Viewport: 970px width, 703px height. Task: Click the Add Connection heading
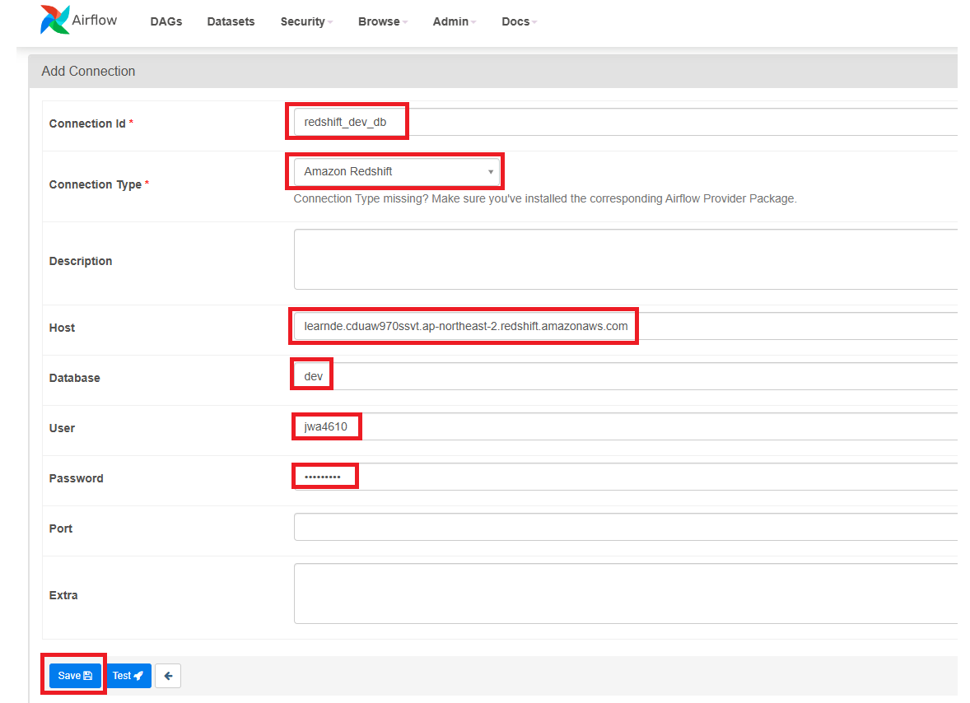[88, 71]
